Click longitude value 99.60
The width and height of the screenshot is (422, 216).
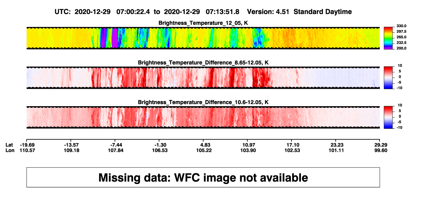pos(380,150)
